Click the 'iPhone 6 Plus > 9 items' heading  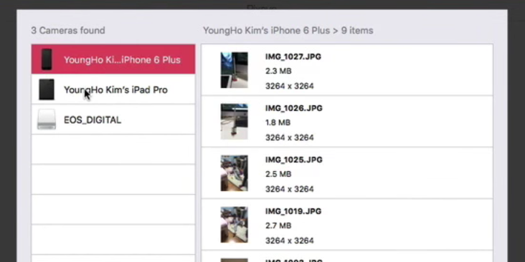(288, 30)
